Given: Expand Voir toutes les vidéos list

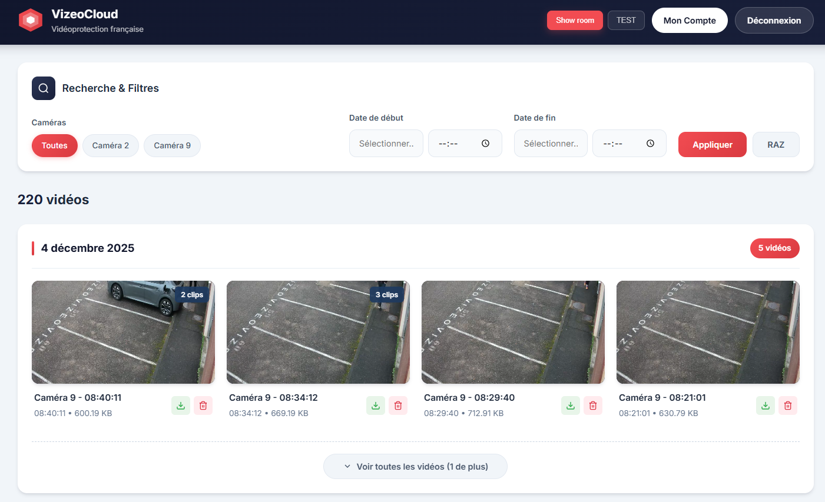Looking at the screenshot, I should [415, 467].
